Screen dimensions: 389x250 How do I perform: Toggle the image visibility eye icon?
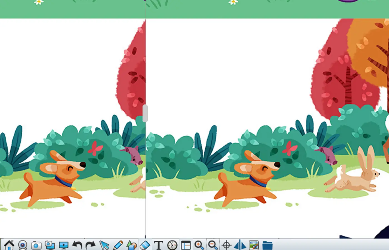point(254,245)
